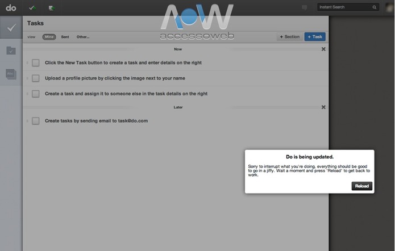Remove the Now section with its X
This screenshot has width=395, height=251.
tap(323, 49)
